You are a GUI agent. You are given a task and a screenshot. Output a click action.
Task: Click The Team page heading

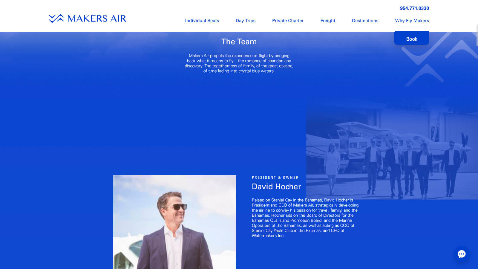pos(239,42)
